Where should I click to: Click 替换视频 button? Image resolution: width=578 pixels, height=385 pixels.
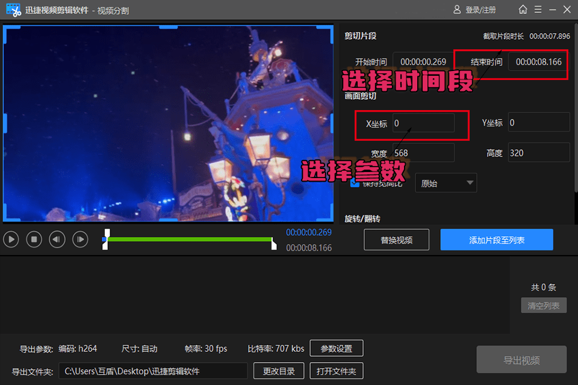coord(396,240)
